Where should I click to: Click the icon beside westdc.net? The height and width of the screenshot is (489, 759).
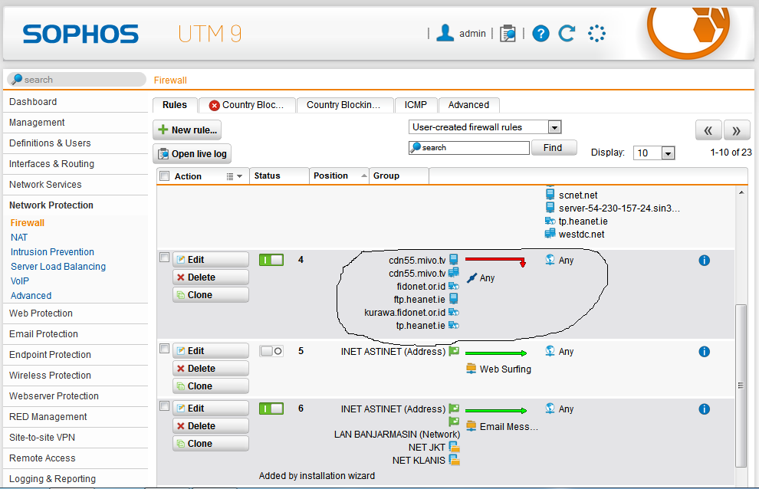tap(550, 234)
